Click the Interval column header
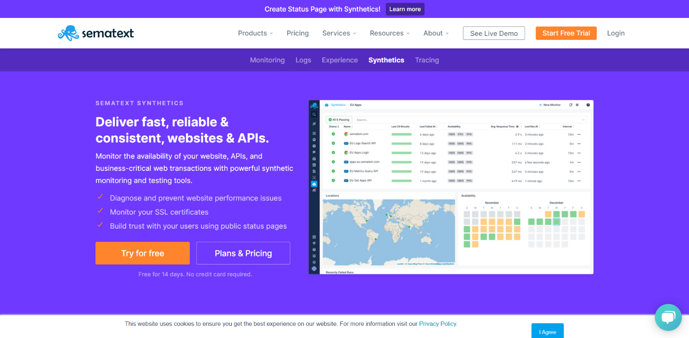This screenshot has height=338, width=689. tap(568, 127)
